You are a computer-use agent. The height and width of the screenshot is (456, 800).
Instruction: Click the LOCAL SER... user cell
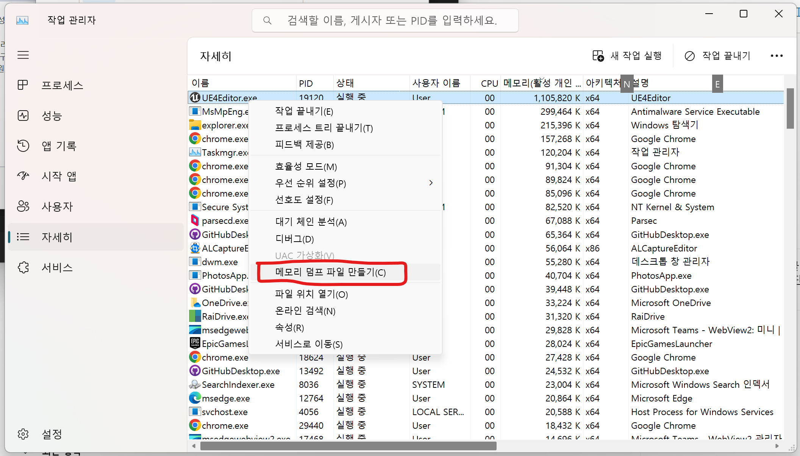click(438, 412)
